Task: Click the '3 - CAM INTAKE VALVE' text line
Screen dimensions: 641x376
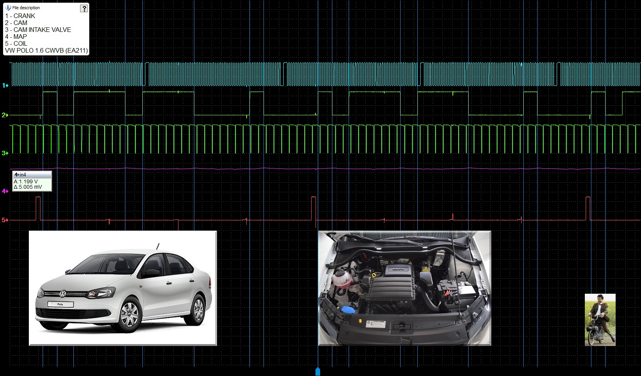Action: point(38,30)
